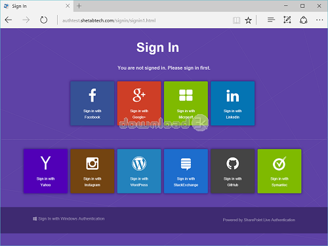Click the Microsoft four-squares logo icon
This screenshot has height=246, width=328.
pos(186,95)
